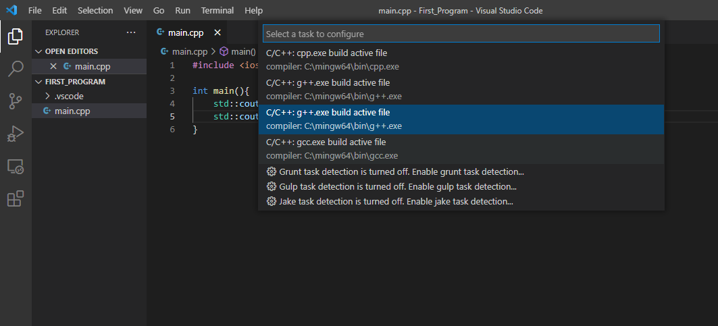Viewport: 718px width, 326px height.
Task: Click 'int main(){' code on line 3
Action: coord(221,90)
